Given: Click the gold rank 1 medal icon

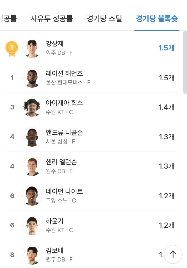Looking at the screenshot, I should (12, 49).
